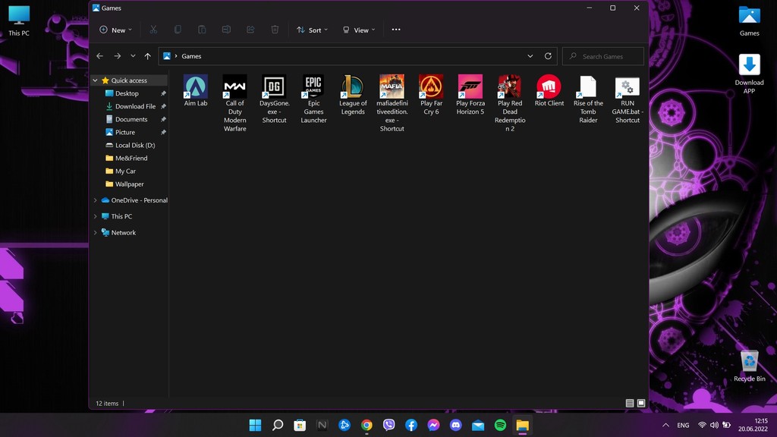Open the See more ellipsis menu
Viewport: 777px width, 437px height.
tap(396, 30)
